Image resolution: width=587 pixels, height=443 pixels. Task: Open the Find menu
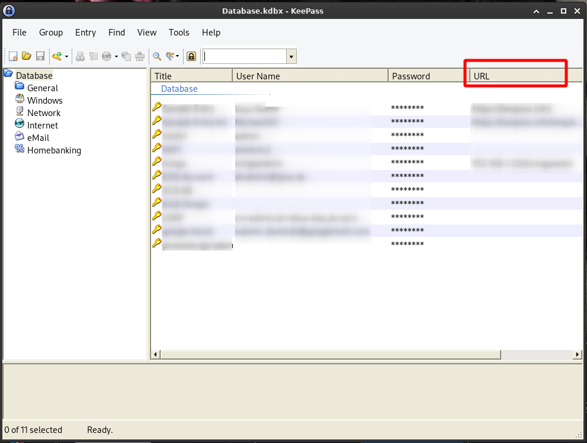coord(117,33)
